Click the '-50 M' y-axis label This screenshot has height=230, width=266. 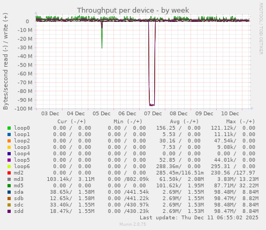tap(25, 65)
